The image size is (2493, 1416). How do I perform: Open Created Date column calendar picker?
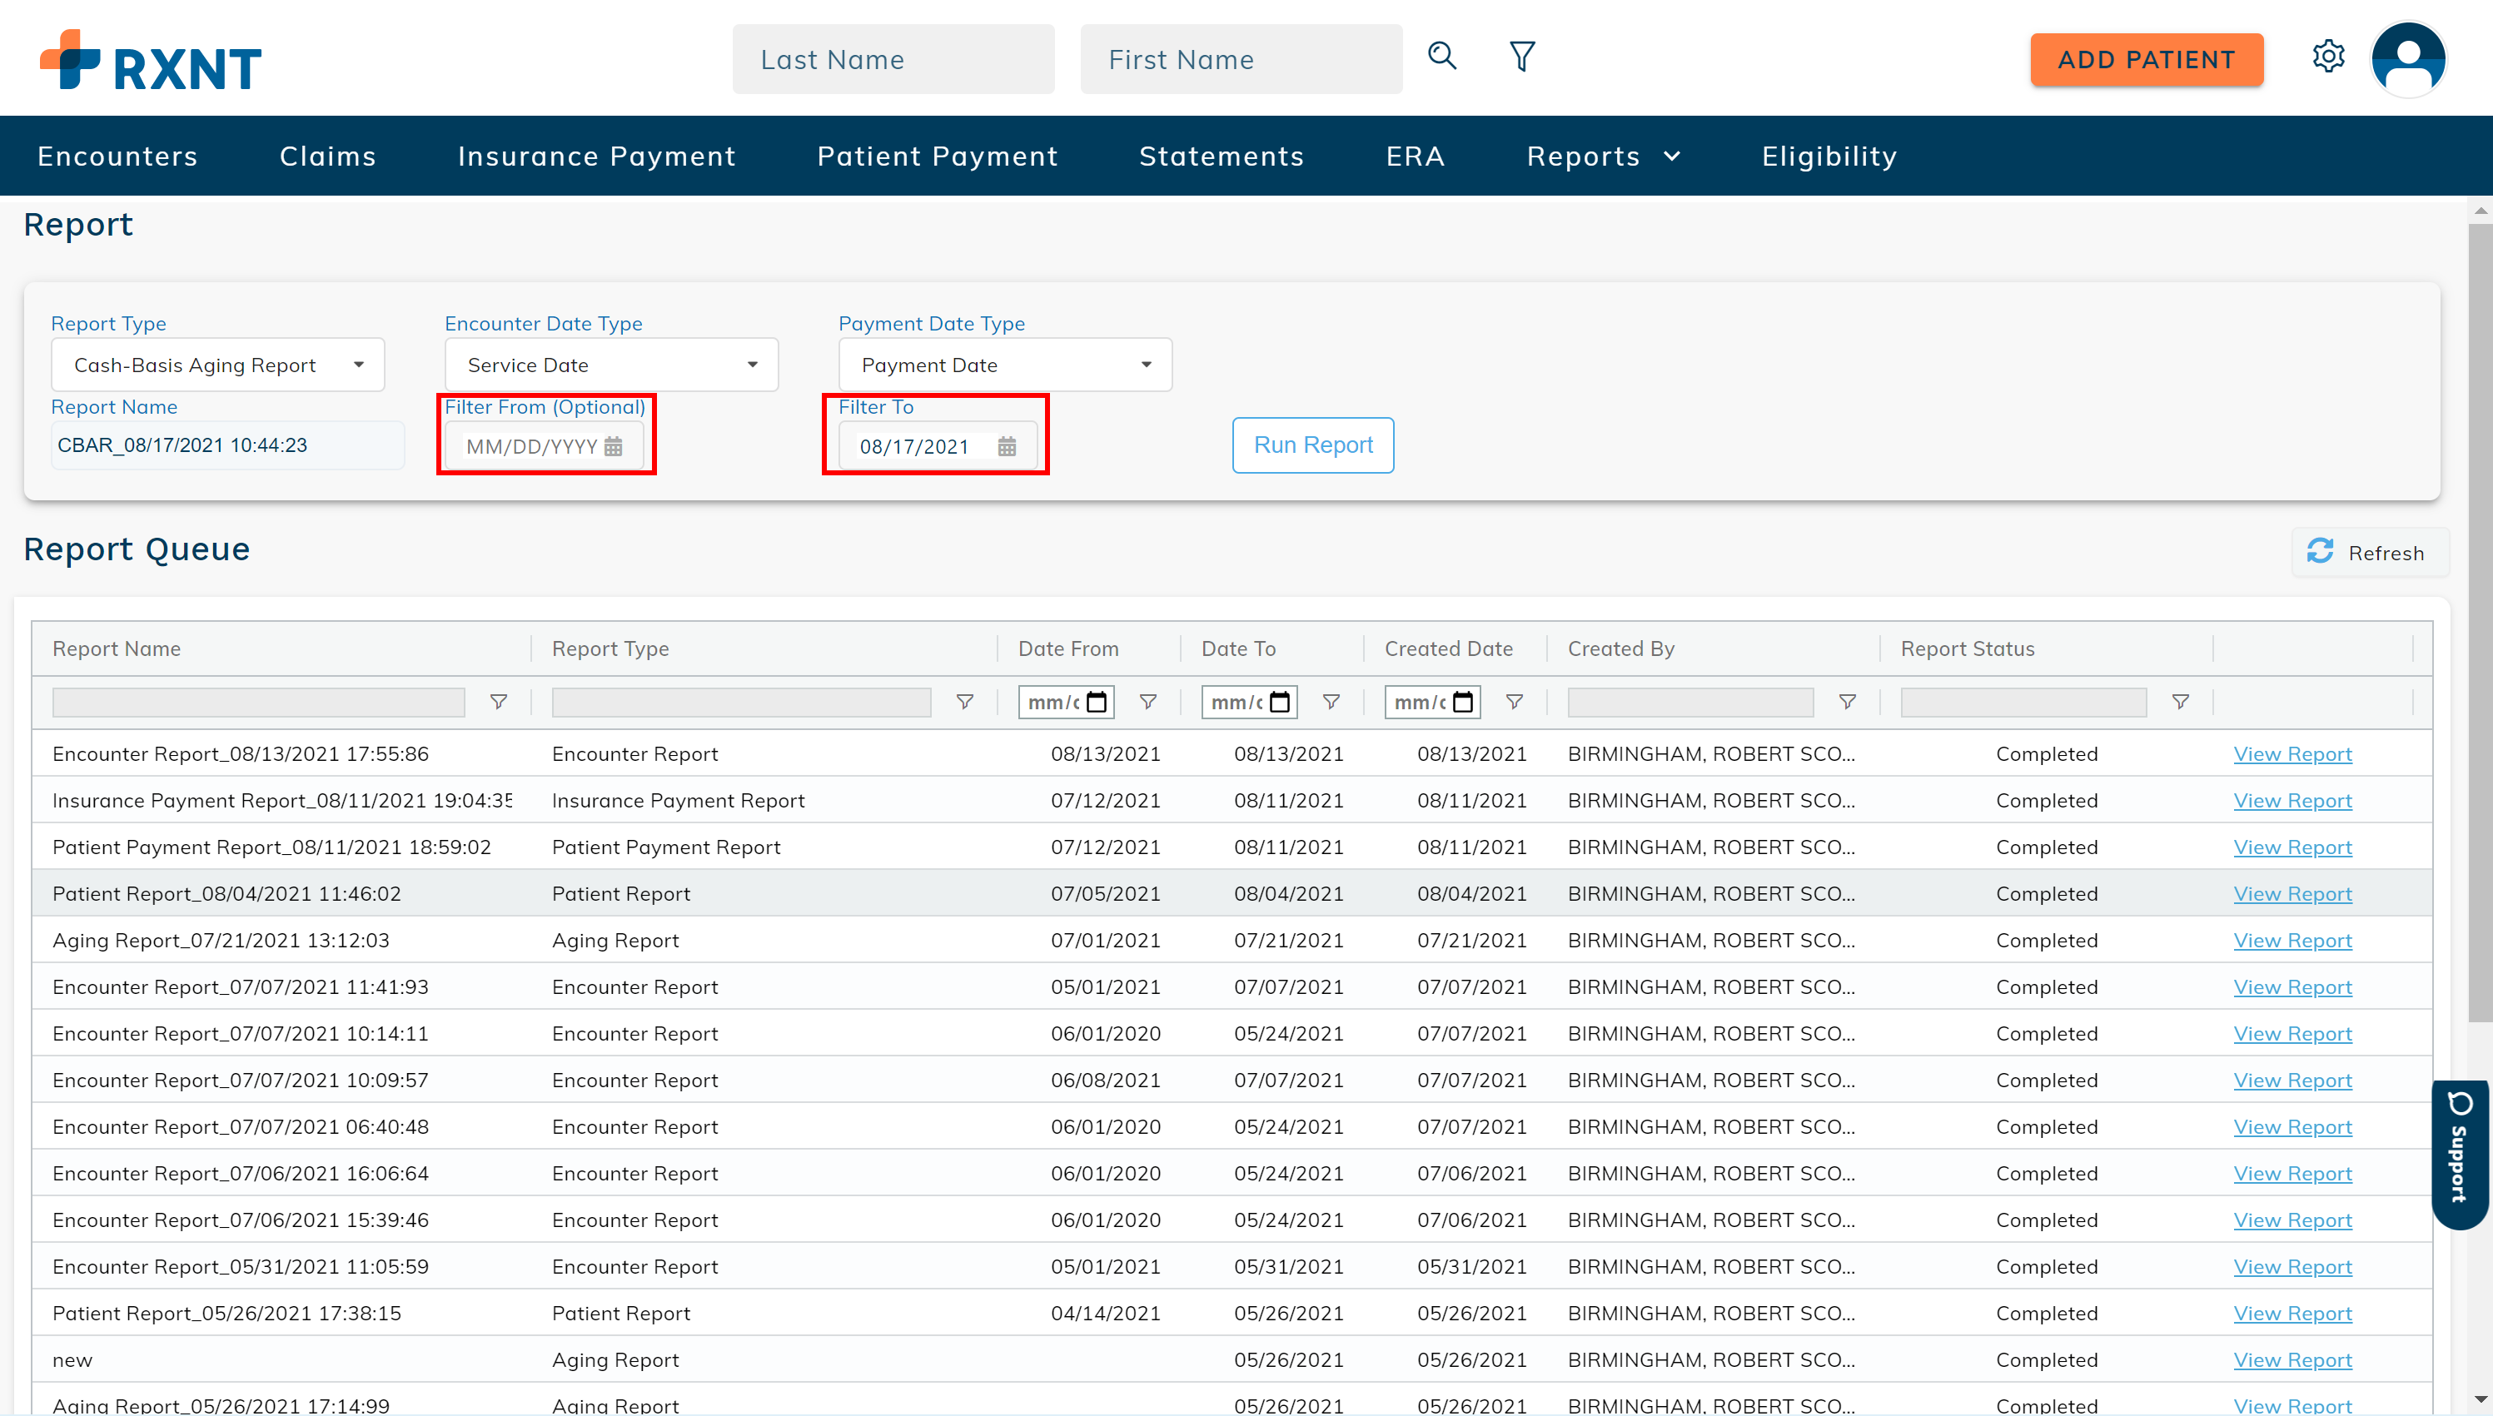point(1462,702)
